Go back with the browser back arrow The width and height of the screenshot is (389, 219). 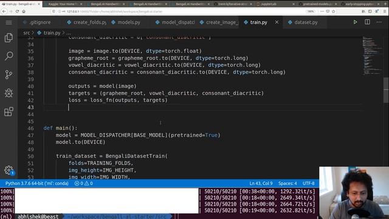pos(4,12)
